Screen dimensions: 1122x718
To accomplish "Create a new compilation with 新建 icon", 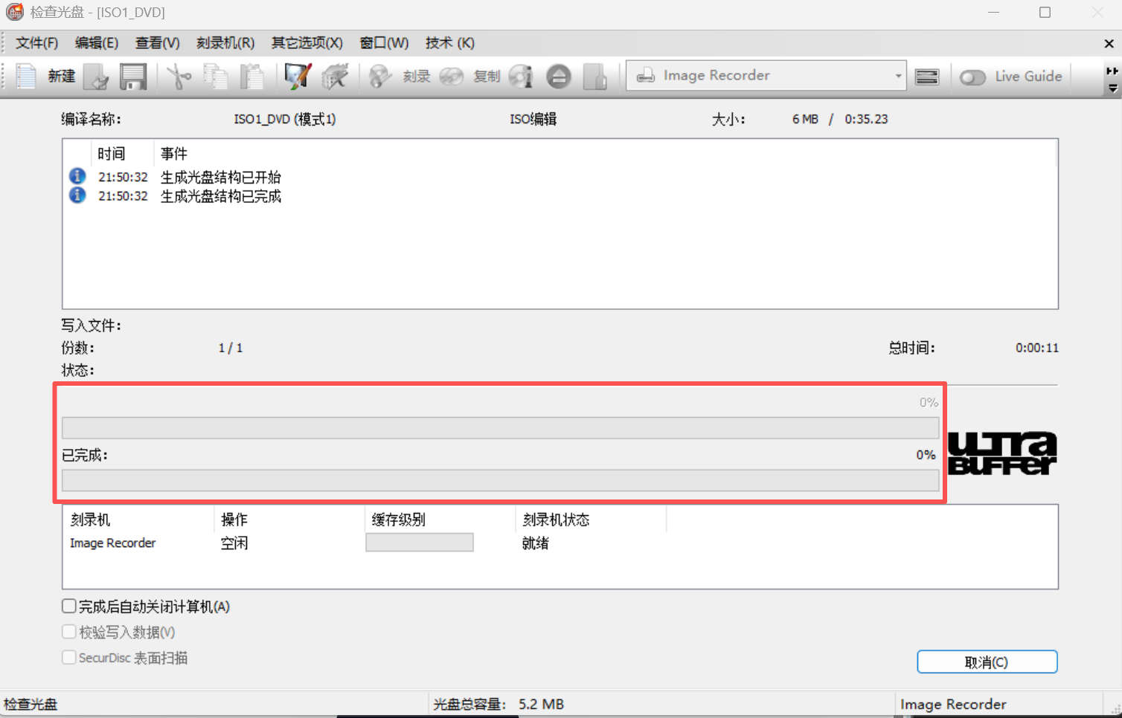I will point(25,76).
